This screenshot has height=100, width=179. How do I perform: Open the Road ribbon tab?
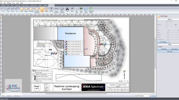pyautogui.click(x=12, y=5)
